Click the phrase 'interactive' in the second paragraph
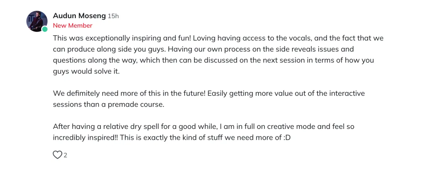 347,93
